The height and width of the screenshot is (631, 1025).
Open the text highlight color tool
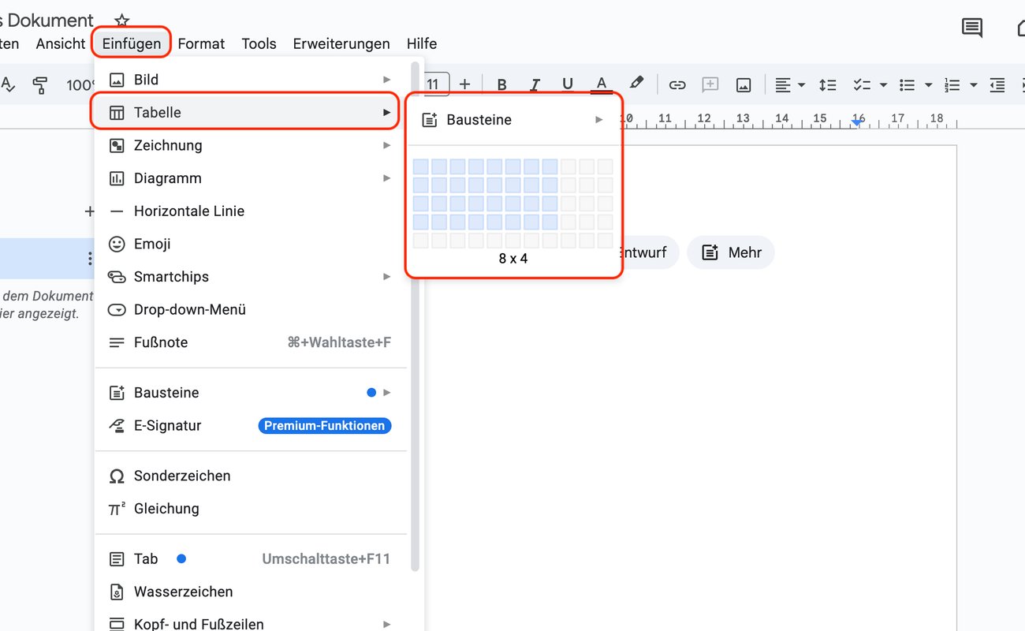click(637, 84)
